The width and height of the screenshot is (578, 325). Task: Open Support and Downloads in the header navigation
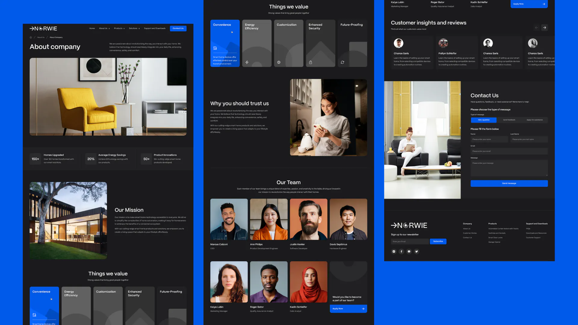pyautogui.click(x=155, y=29)
